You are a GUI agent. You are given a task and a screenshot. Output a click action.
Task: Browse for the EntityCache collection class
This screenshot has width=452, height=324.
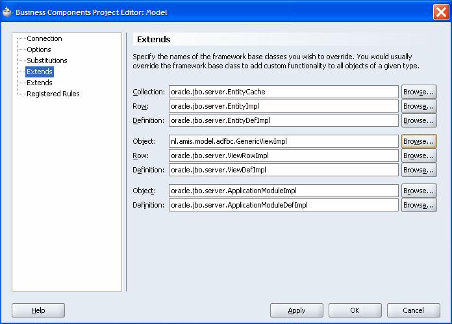[419, 92]
